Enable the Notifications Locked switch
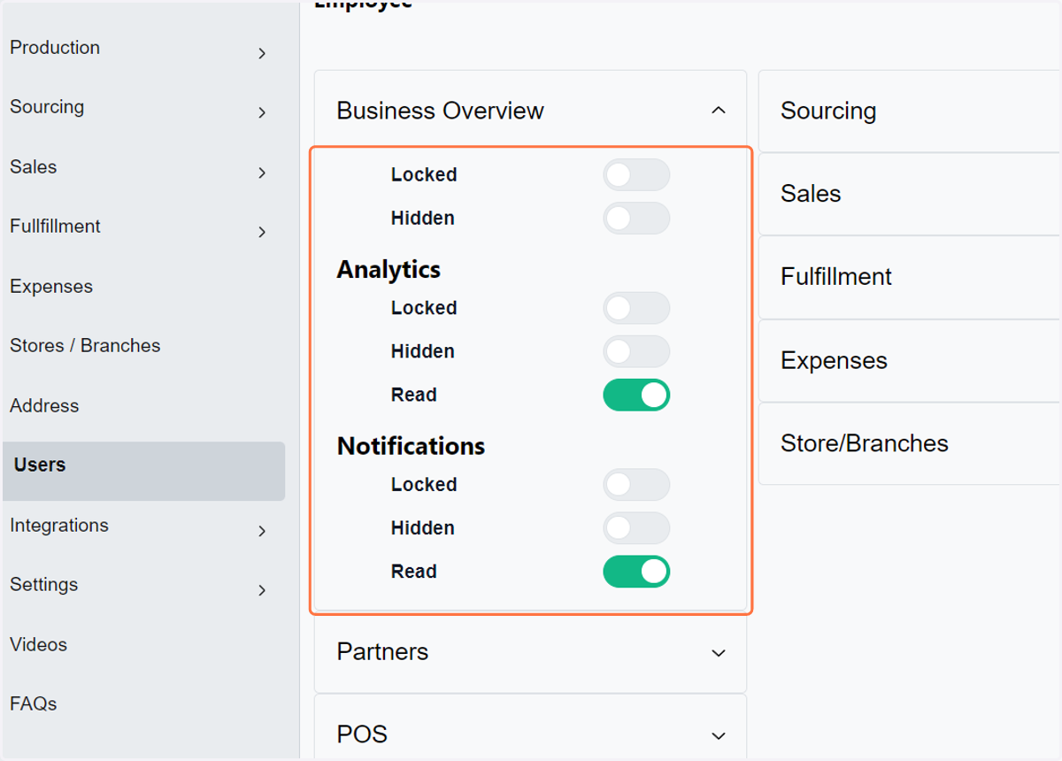 point(636,485)
